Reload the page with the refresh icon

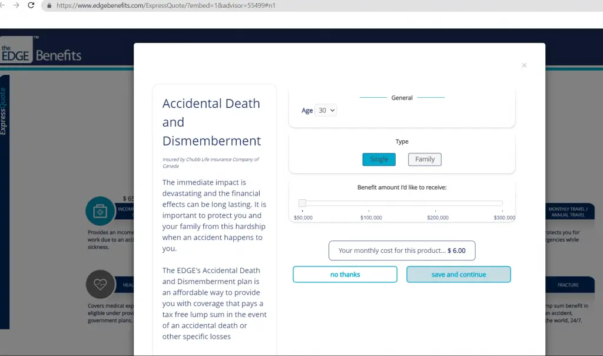click(x=31, y=5)
